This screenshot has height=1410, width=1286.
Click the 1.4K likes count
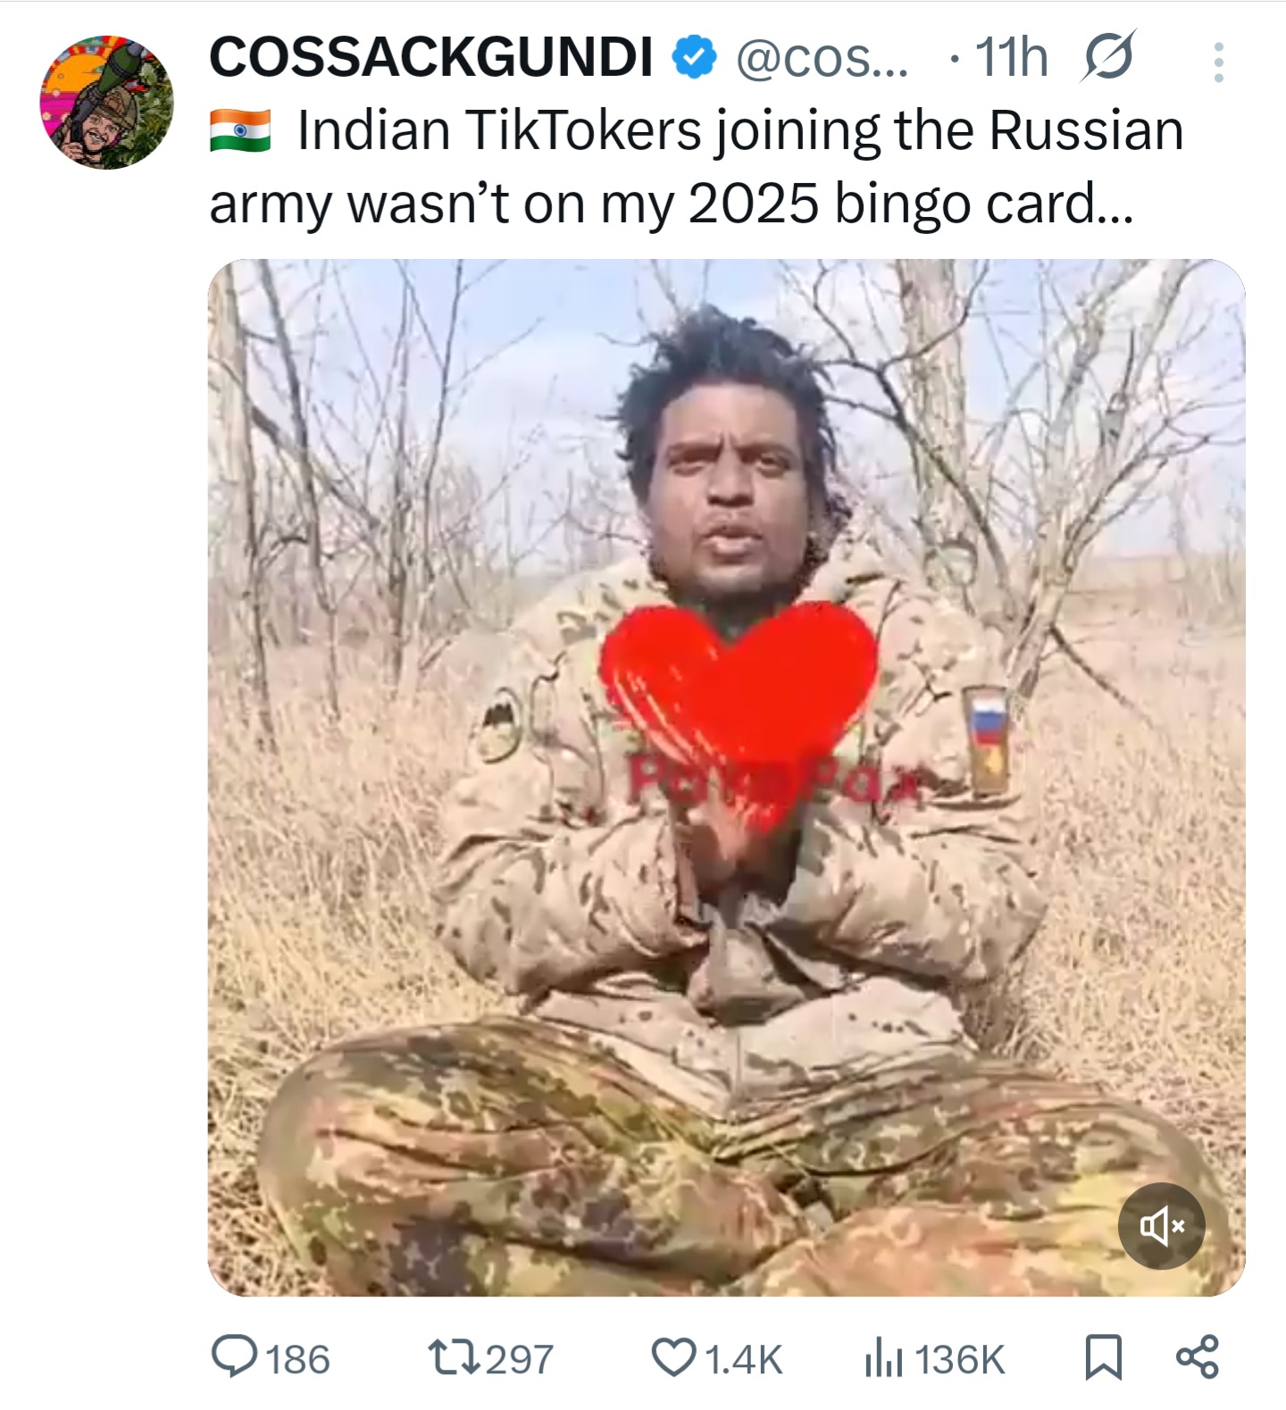click(743, 1359)
